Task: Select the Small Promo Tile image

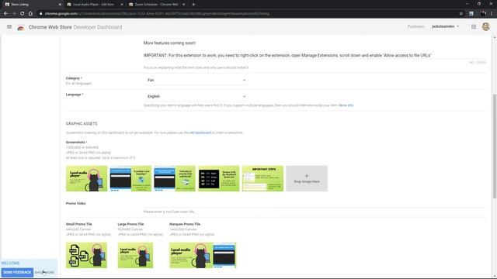Action: [86, 255]
